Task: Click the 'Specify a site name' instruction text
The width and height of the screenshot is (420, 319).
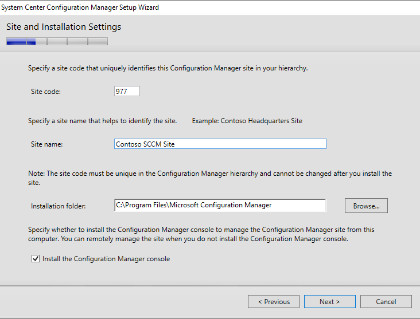Action: [x=103, y=121]
